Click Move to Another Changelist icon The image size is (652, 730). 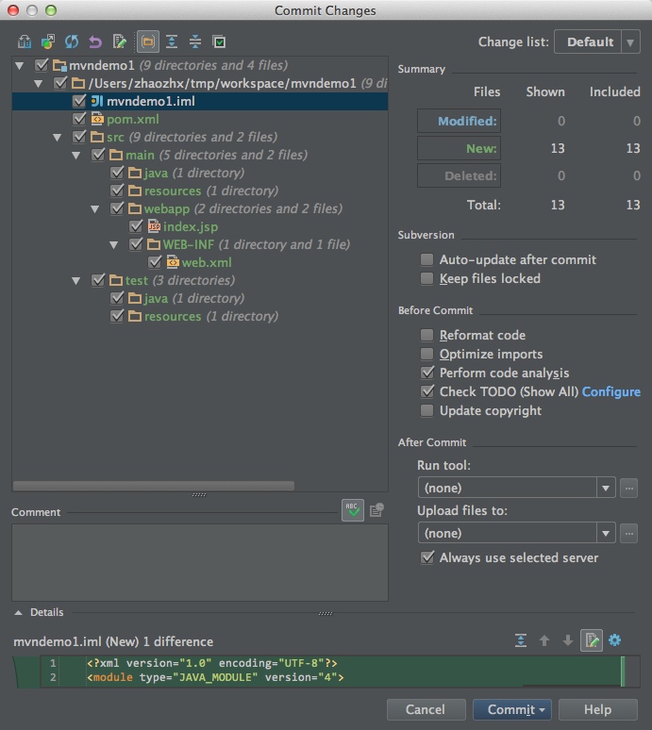[x=48, y=41]
